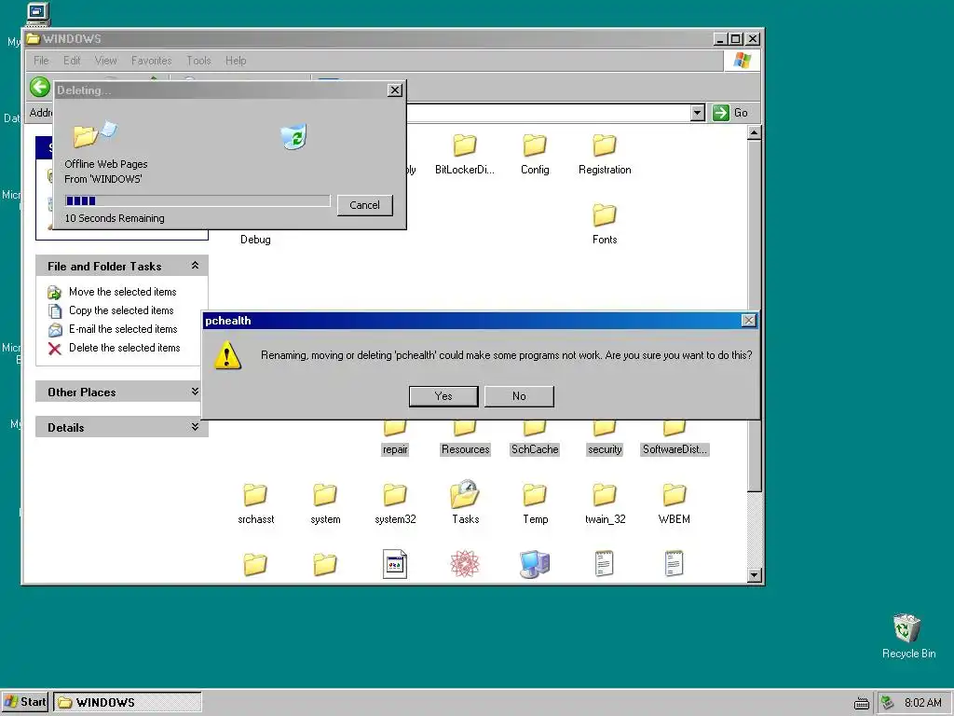This screenshot has width=954, height=716.
Task: Select the pink star-shaped file icon
Action: [465, 564]
